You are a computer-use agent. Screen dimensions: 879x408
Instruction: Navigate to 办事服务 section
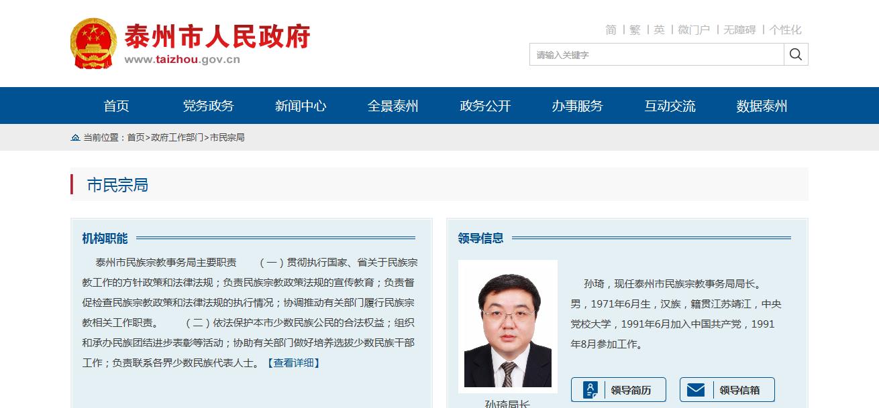coord(577,106)
